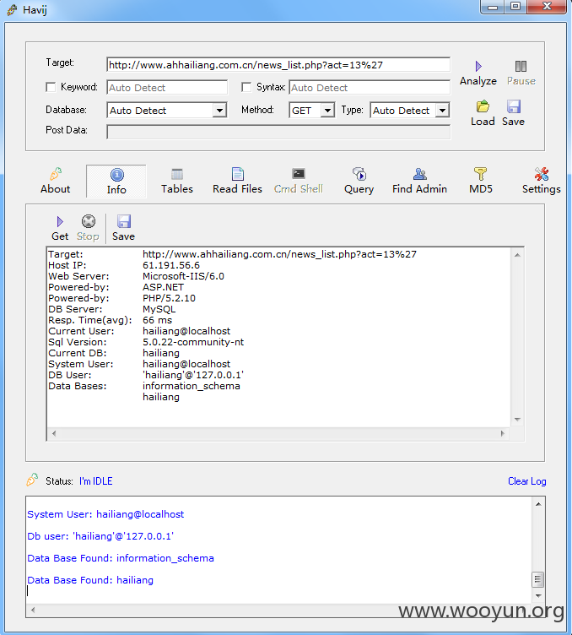Screen dimensions: 572x635
Task: Click the Pause icon
Action: tap(521, 66)
